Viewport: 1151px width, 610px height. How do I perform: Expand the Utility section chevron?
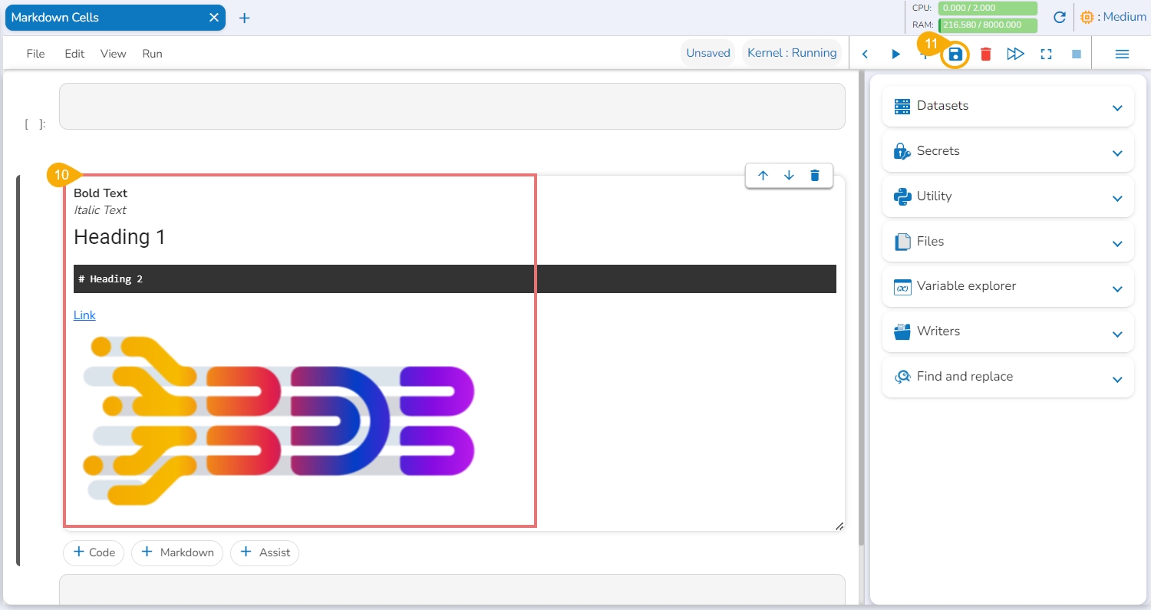pos(1117,199)
